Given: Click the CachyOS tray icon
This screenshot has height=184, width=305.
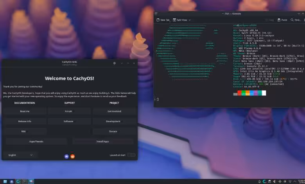Looking at the screenshot, I should click(x=264, y=182).
